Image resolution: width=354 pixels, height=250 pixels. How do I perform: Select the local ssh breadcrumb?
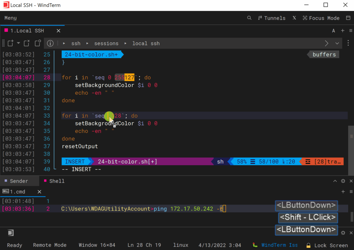click(x=146, y=43)
